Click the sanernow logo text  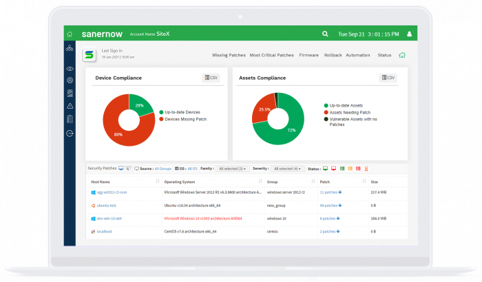(x=102, y=34)
